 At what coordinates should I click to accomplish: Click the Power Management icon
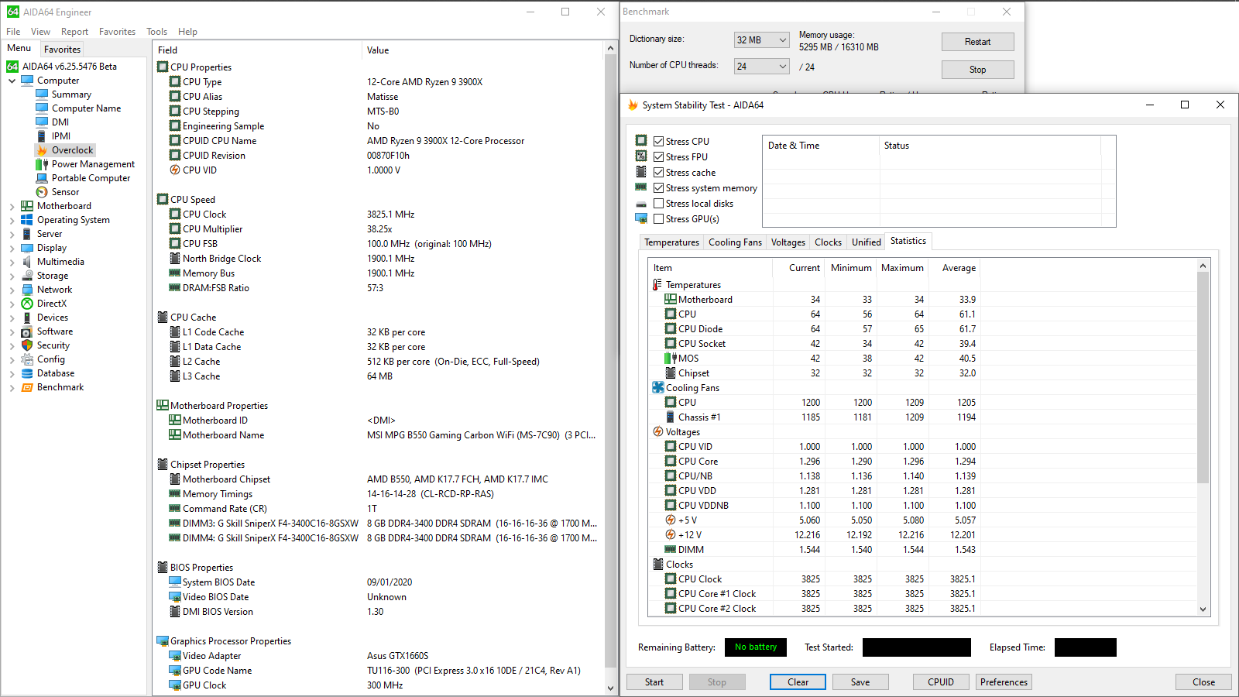click(42, 164)
